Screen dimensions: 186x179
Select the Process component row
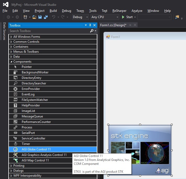coord(53,127)
